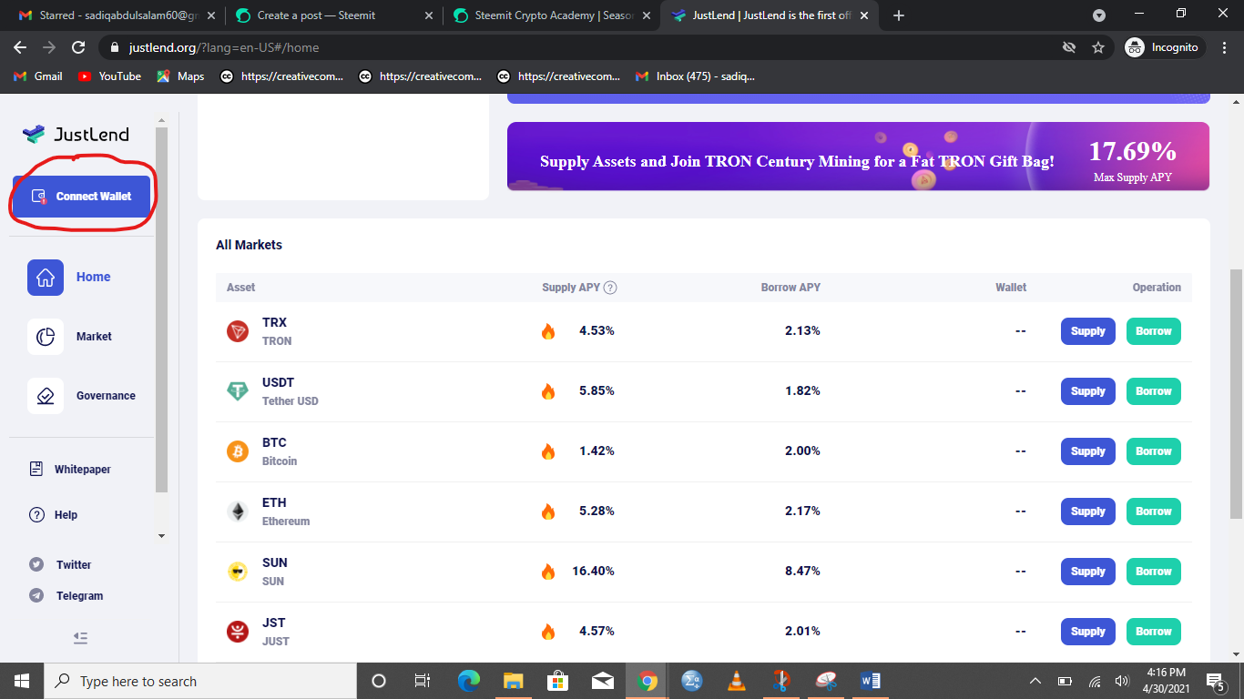Open VLC media player from the taskbar
The height and width of the screenshot is (699, 1244).
(737, 681)
